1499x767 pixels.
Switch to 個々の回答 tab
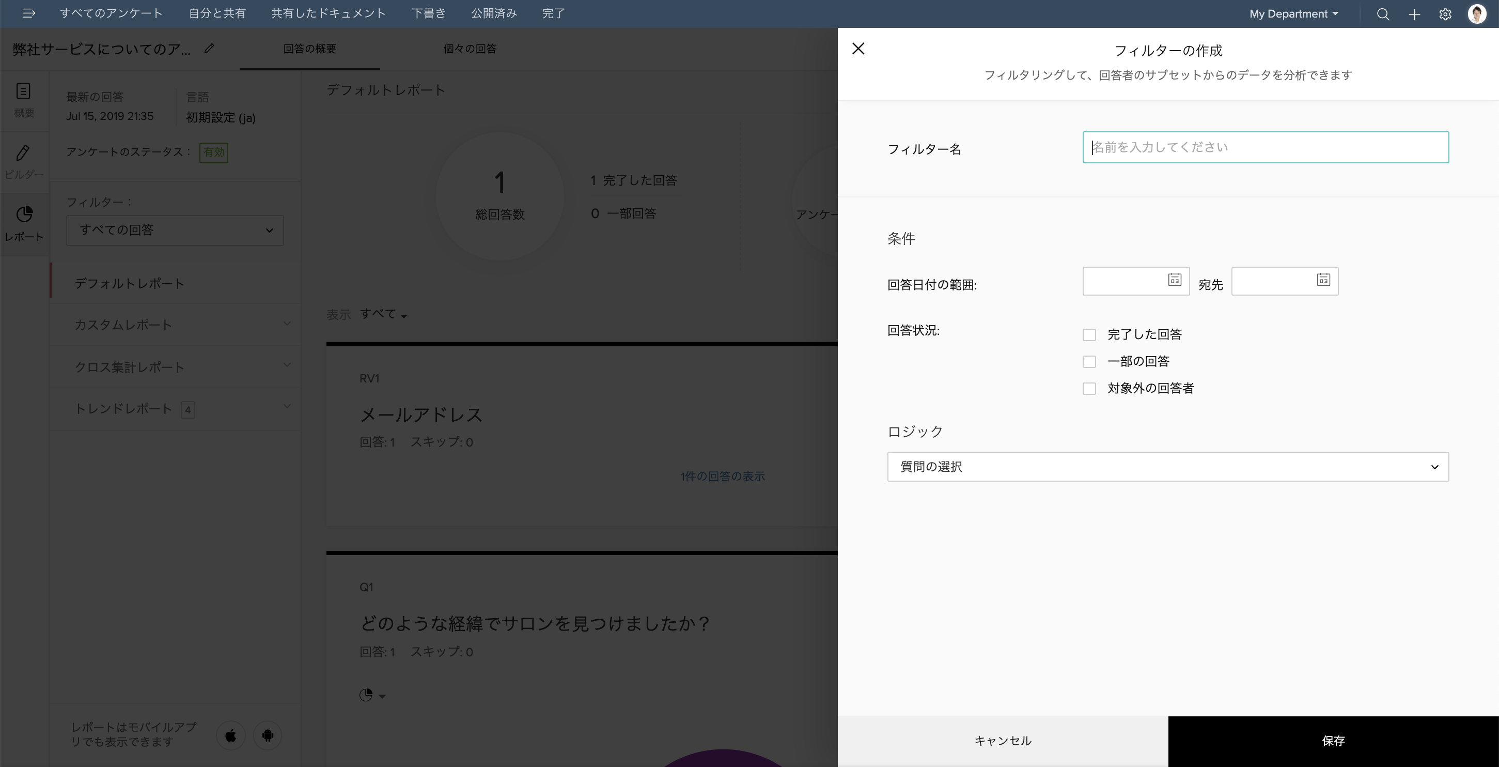(470, 49)
